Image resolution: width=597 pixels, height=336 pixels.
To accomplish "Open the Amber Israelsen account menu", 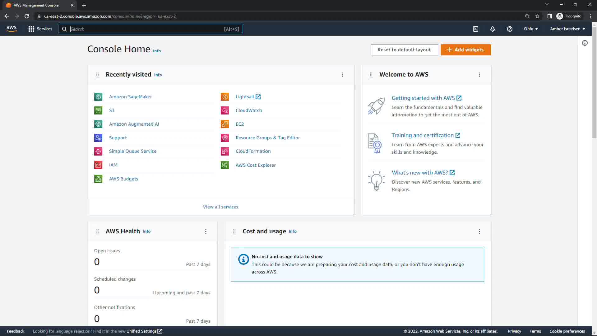I will point(567,29).
